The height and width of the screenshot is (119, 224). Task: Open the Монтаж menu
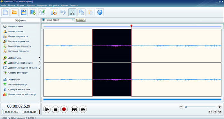click(x=21, y=5)
